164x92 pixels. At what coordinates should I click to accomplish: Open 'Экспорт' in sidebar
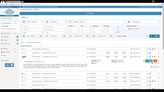pos(5,40)
